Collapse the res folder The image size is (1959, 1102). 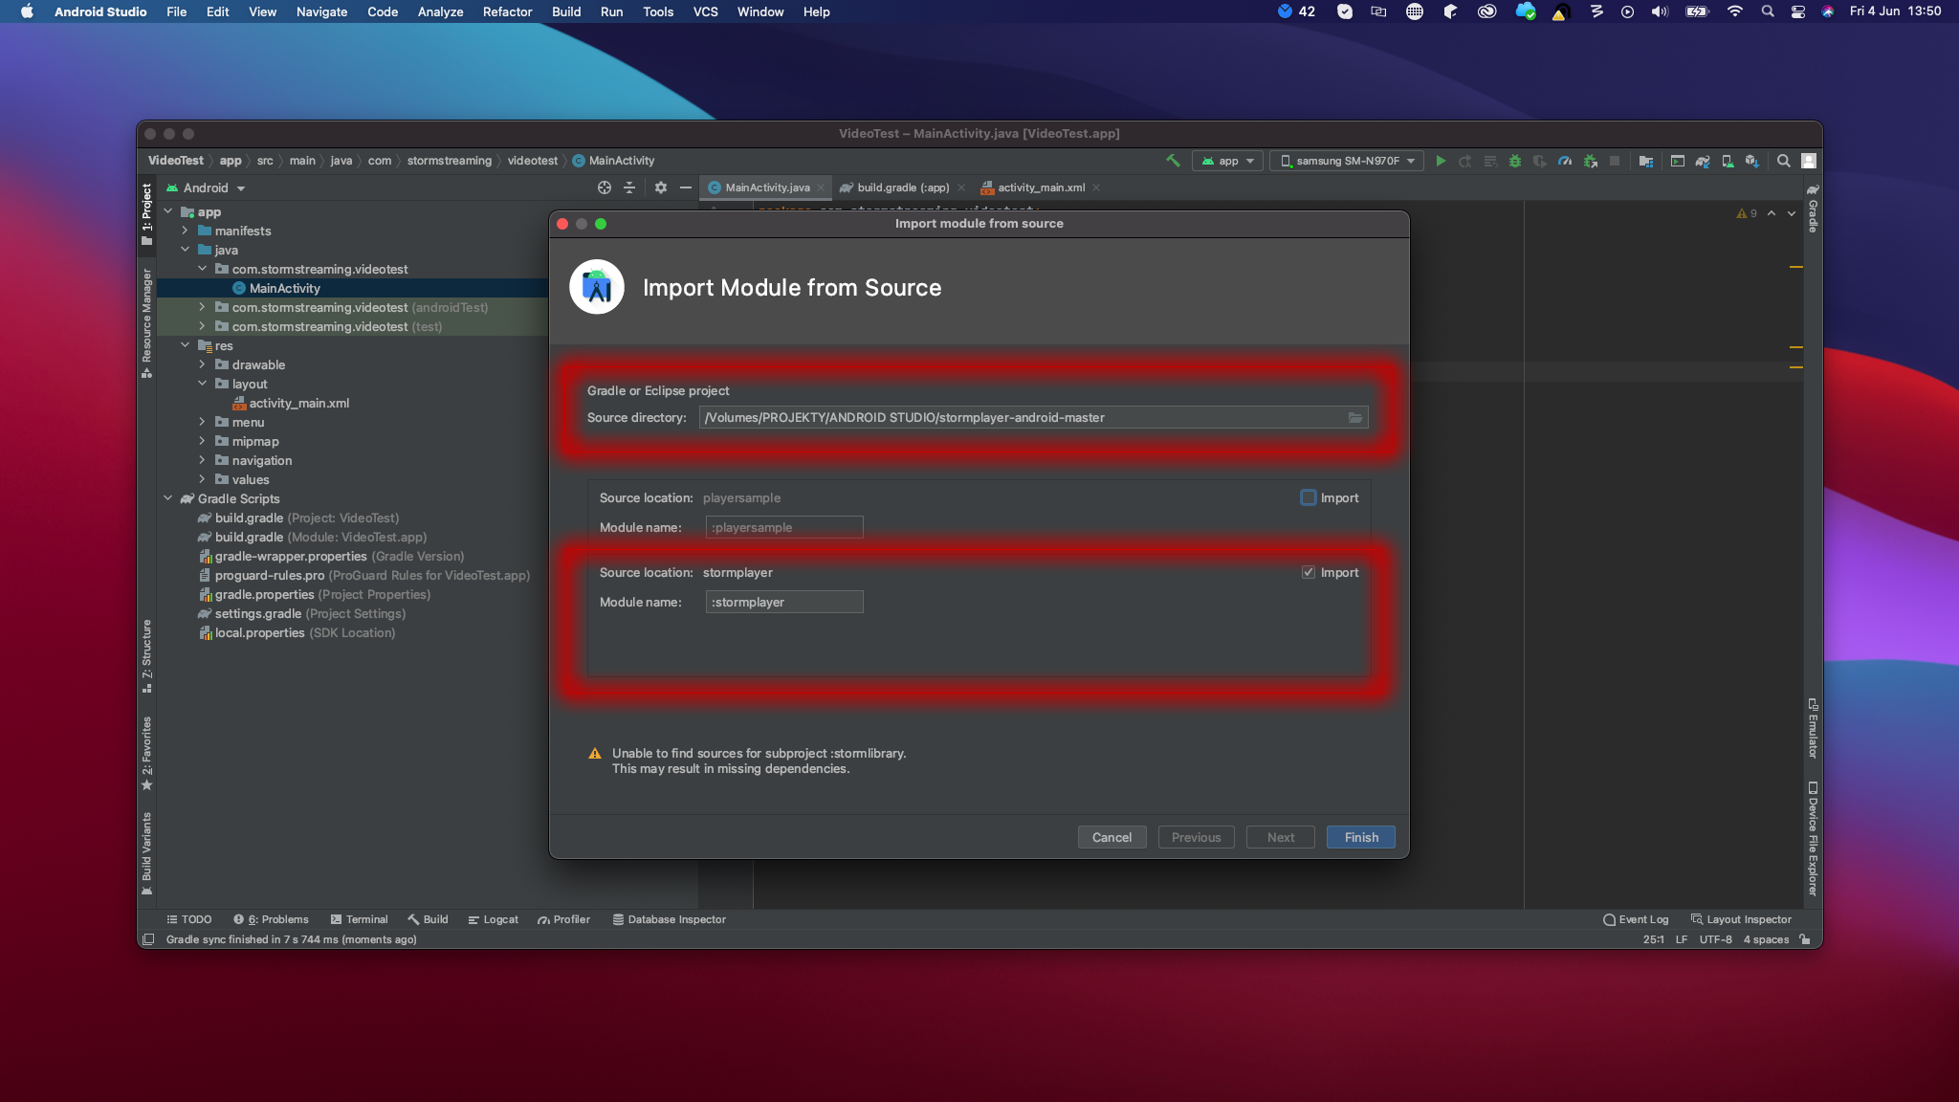pyautogui.click(x=185, y=345)
